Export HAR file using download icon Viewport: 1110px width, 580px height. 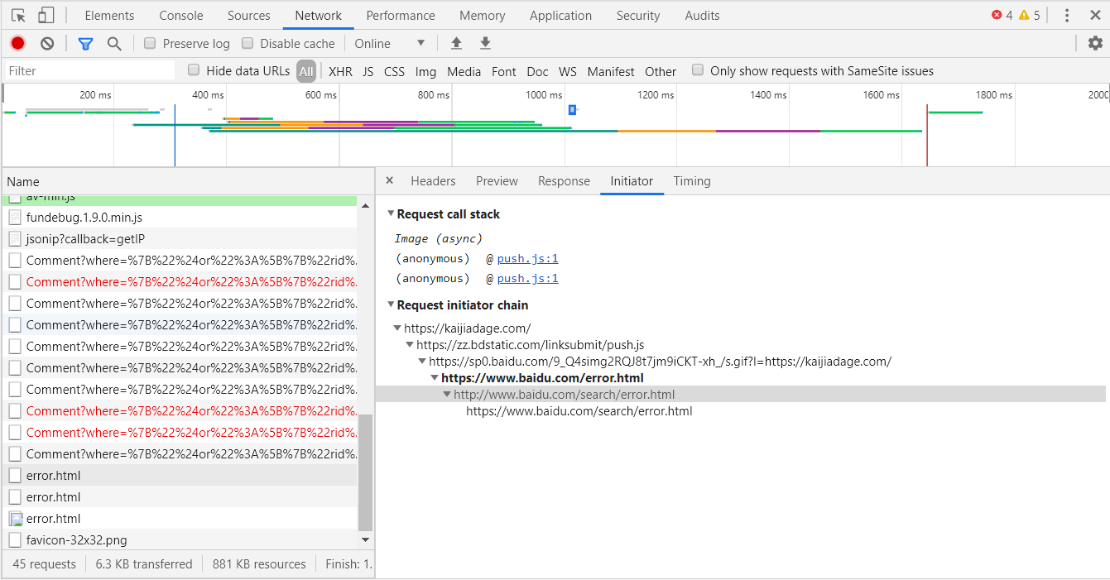(x=485, y=42)
